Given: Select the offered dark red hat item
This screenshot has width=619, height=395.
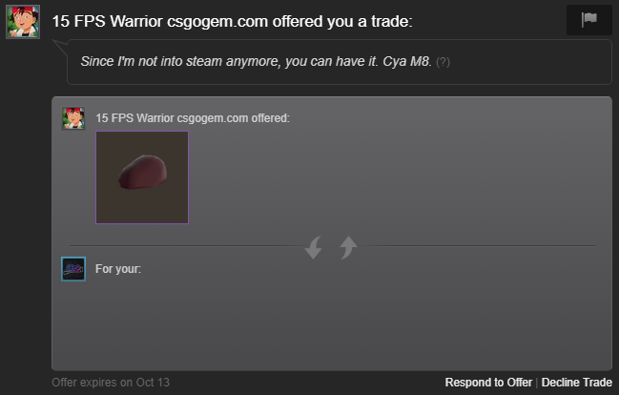Looking at the screenshot, I should pyautogui.click(x=142, y=177).
